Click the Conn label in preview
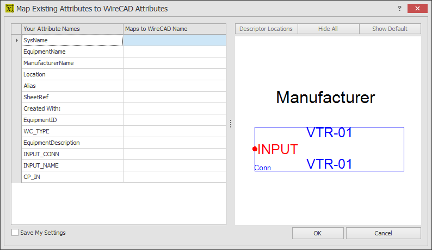Screen dimensions: 432x250 coord(263,168)
